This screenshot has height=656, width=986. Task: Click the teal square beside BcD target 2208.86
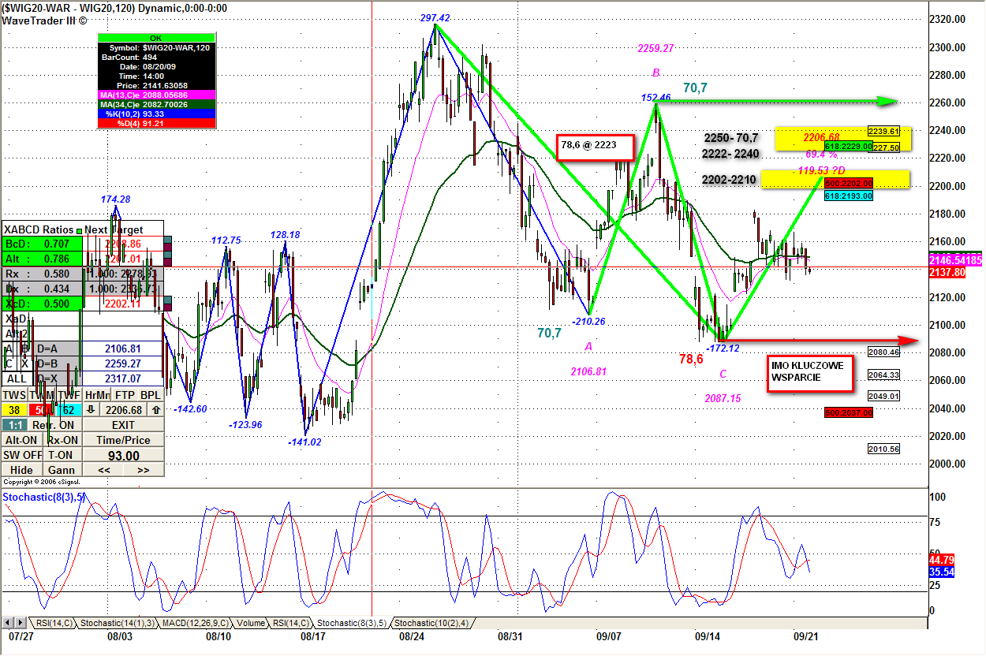(168, 240)
